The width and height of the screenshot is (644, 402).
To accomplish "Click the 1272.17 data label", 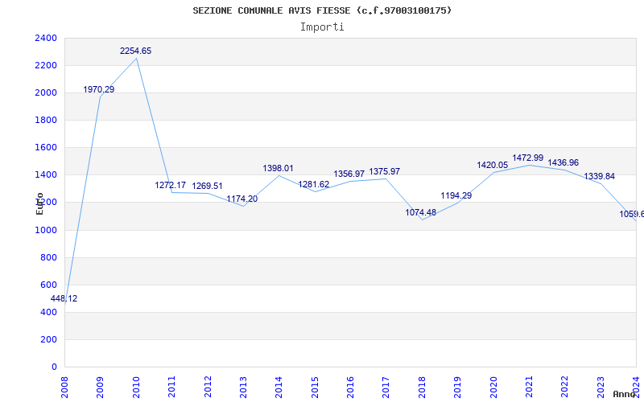I will pos(170,185).
